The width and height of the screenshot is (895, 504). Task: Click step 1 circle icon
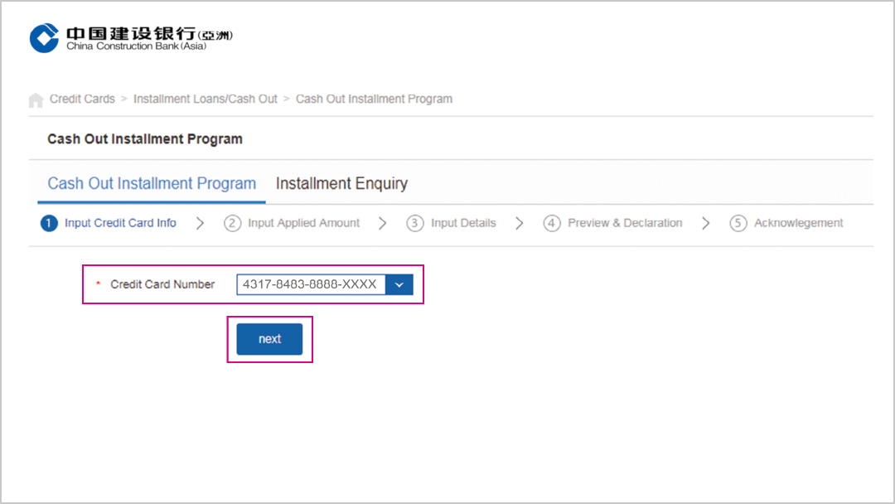pos(49,223)
